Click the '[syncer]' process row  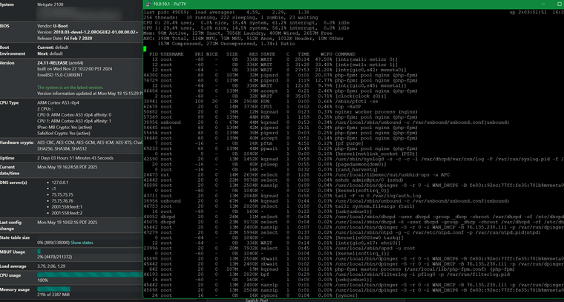[x=251, y=295]
